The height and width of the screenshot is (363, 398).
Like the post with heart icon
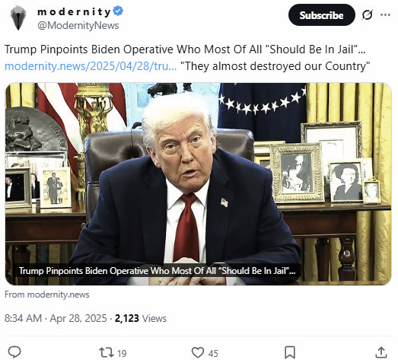[x=197, y=352]
